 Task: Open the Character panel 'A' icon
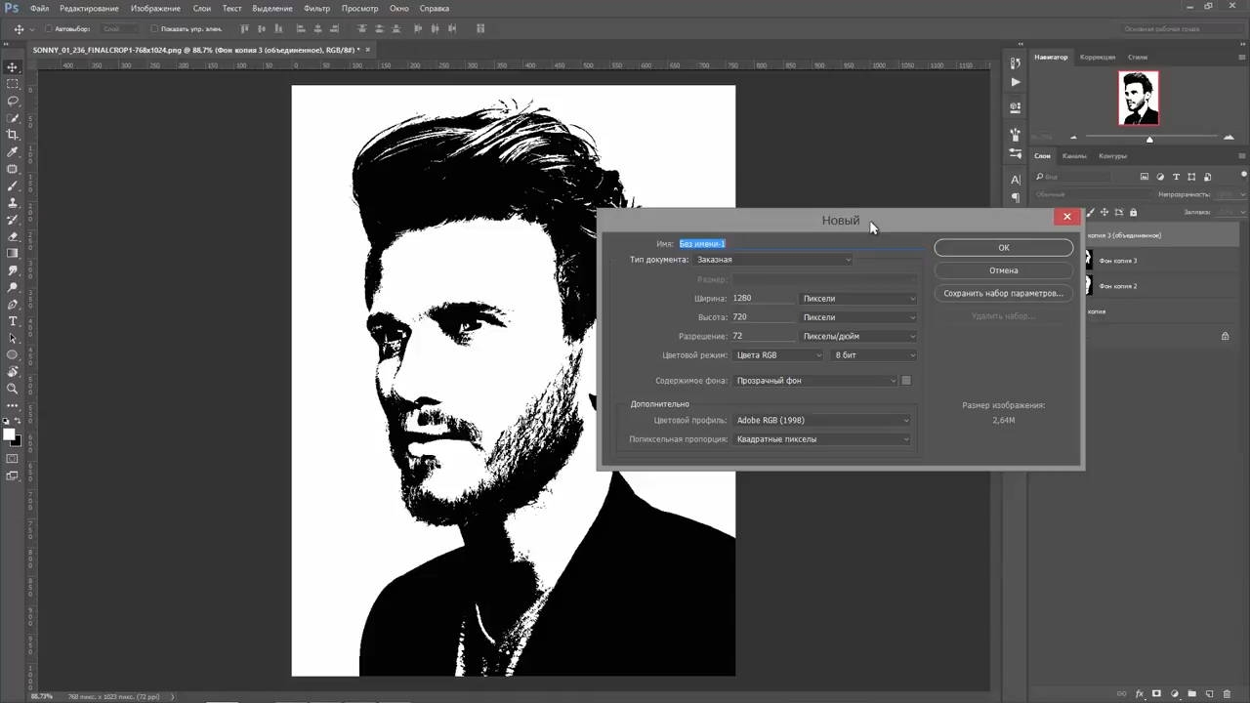[x=1016, y=180]
